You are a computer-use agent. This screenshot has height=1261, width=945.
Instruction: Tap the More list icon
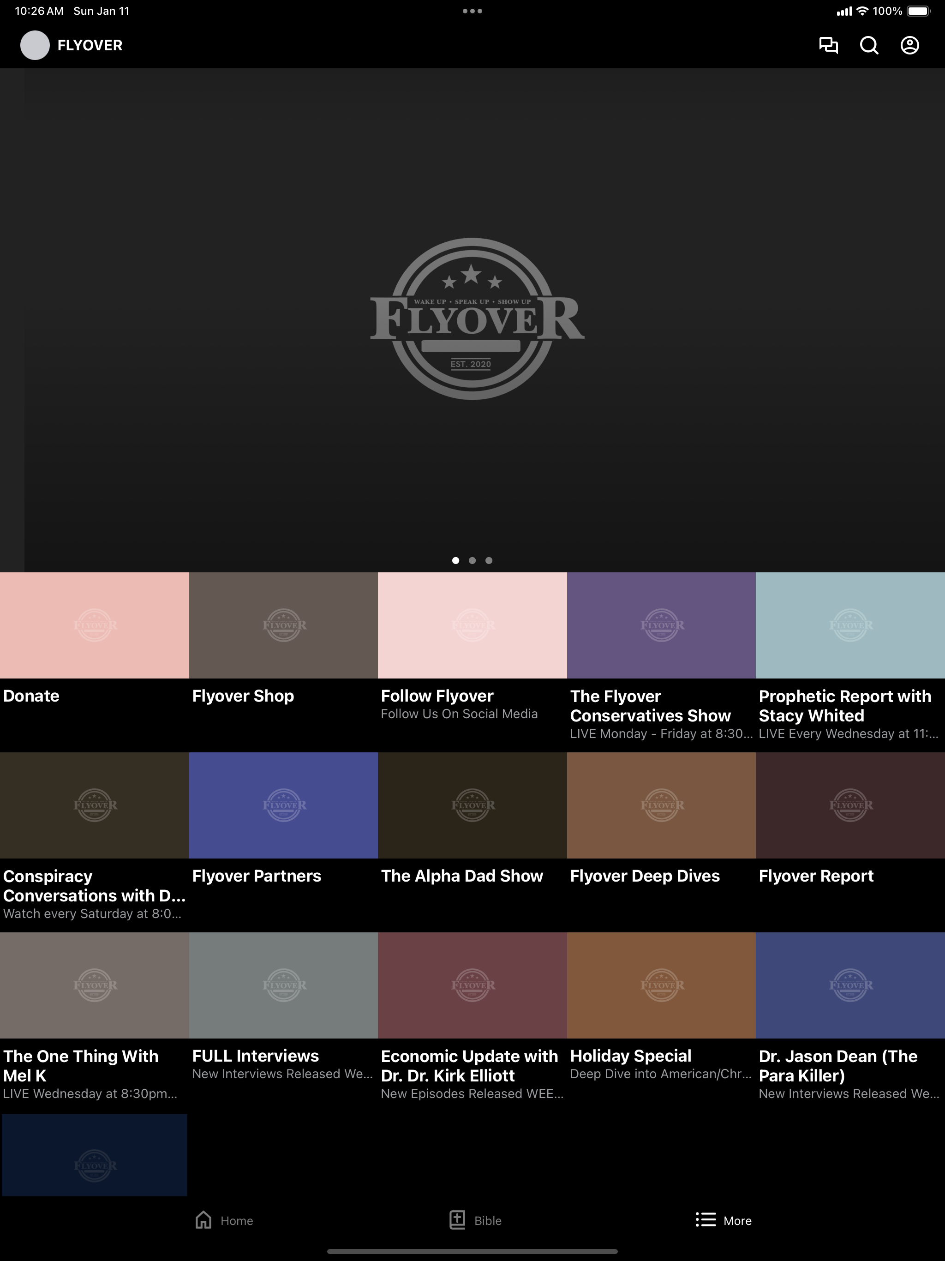pos(706,1220)
